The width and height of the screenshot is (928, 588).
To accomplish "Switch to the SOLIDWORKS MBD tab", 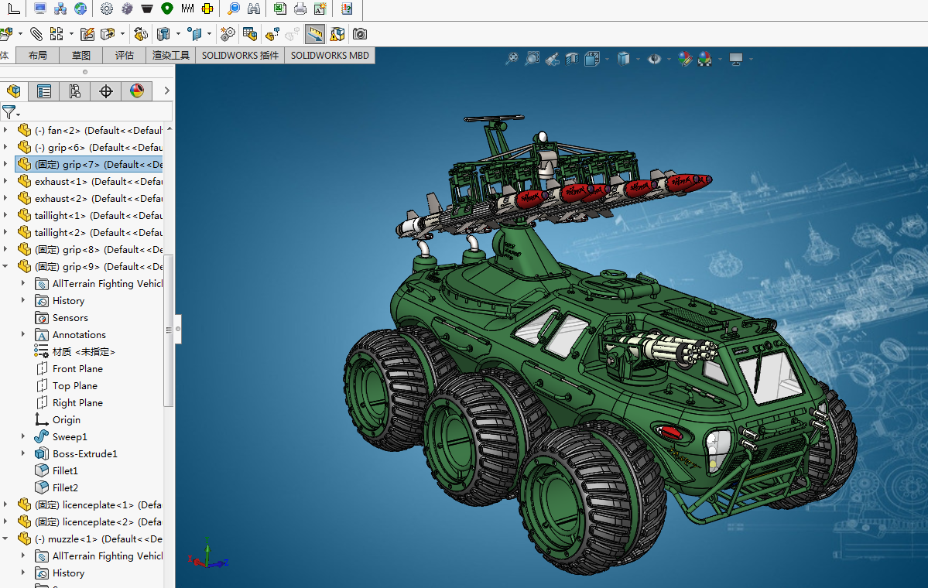I will tap(330, 56).
